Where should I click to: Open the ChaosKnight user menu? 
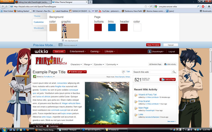point(156,51)
